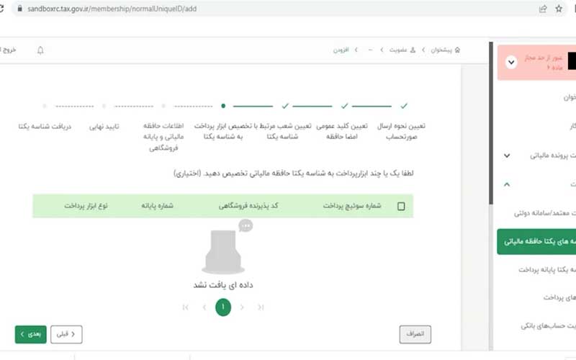
Task: Bookmark this page with the star icon
Action: 559,9
